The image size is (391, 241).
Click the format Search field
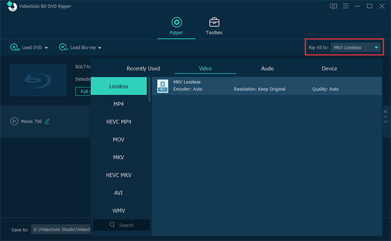tap(121, 225)
